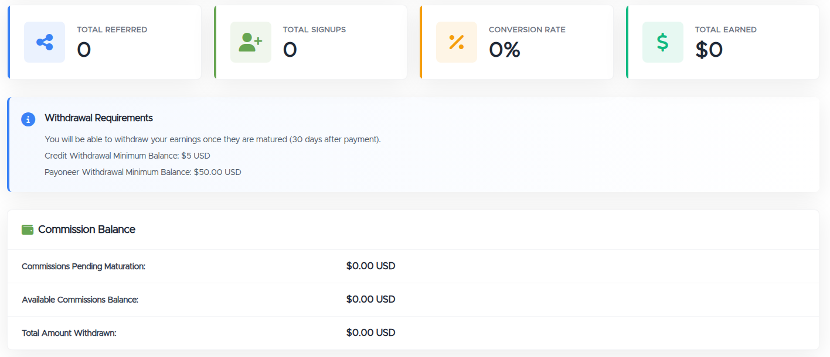Click the user-plus icon for Total Signups
The width and height of the screenshot is (830, 357).
[x=250, y=42]
